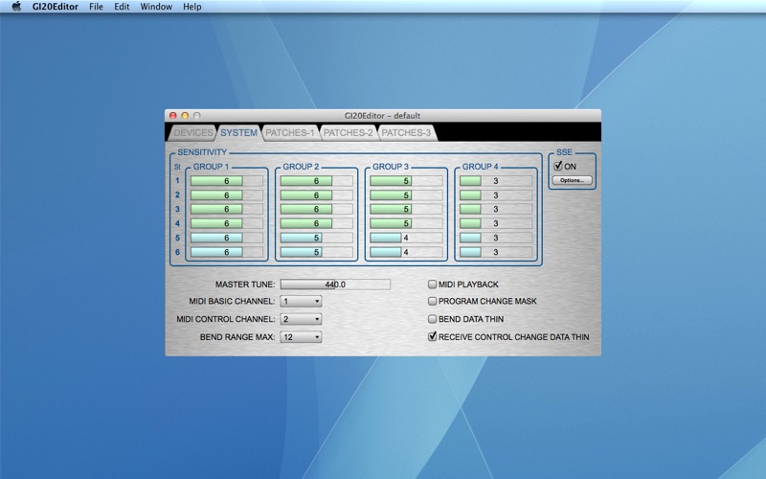Screen dimensions: 766x479
Task: Select the SYSTEM tab
Action: tap(238, 132)
